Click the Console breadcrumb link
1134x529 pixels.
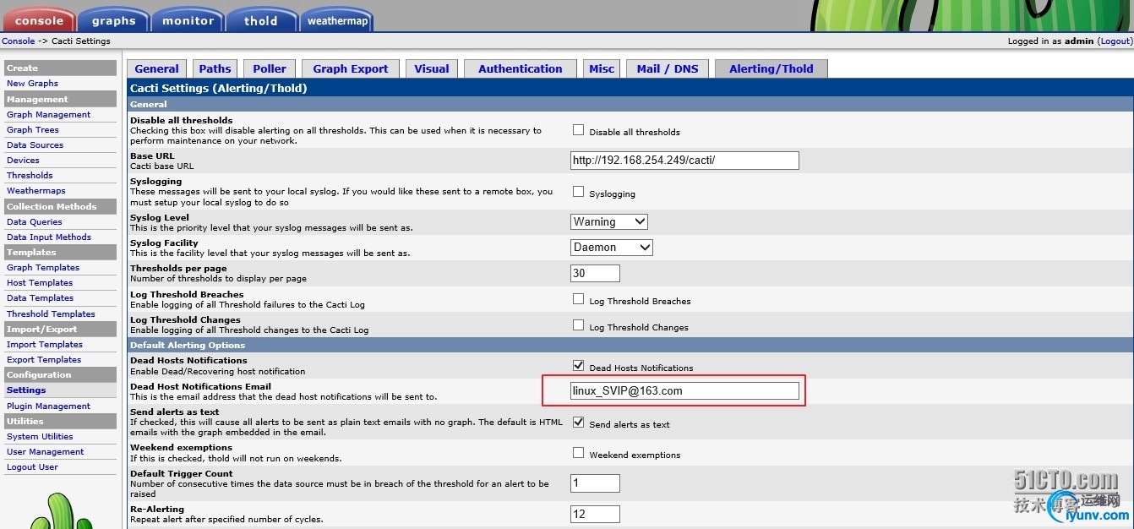click(19, 41)
